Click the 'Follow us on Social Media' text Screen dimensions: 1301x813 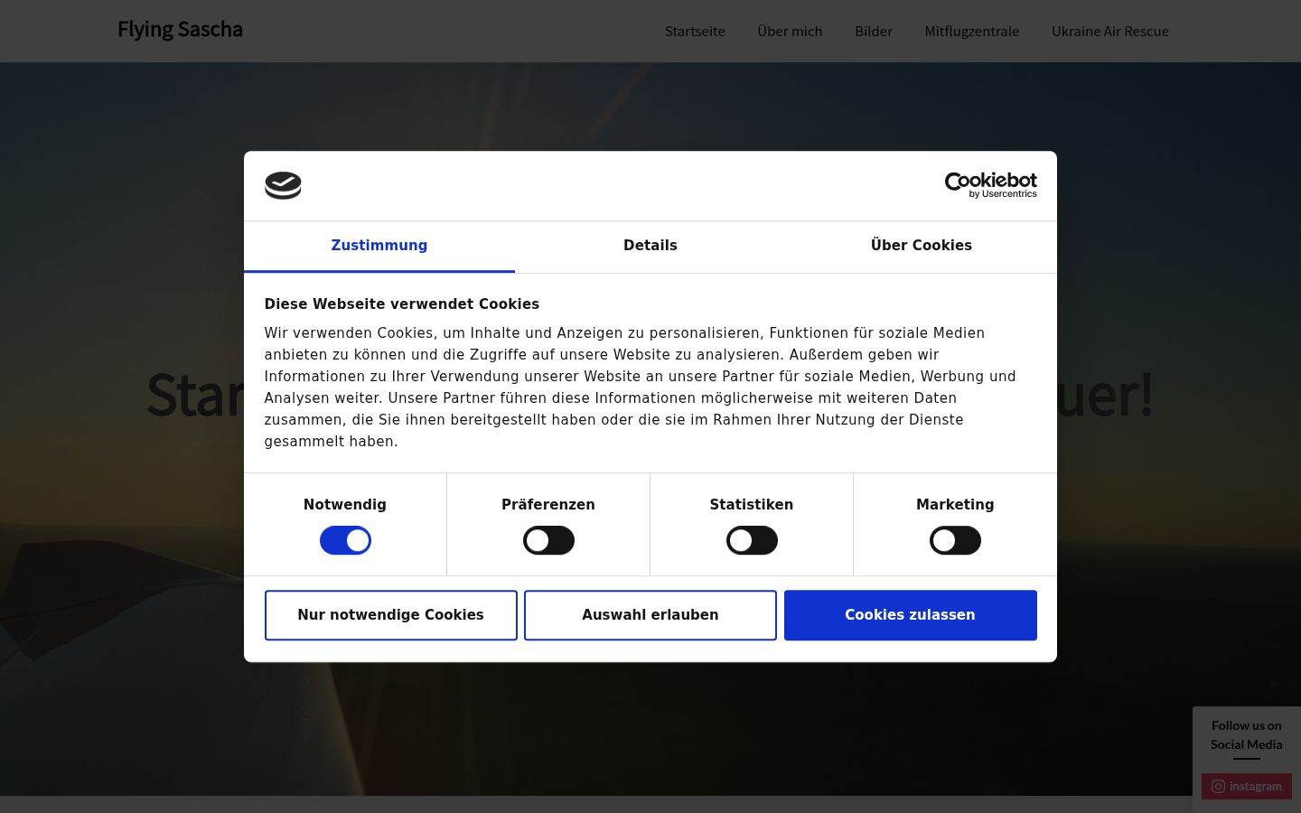coord(1247,734)
